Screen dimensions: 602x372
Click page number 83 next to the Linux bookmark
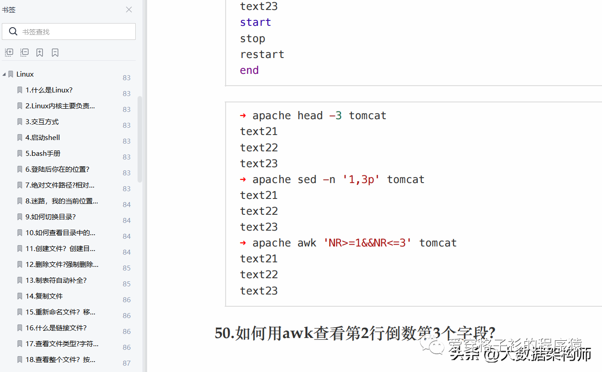(126, 77)
